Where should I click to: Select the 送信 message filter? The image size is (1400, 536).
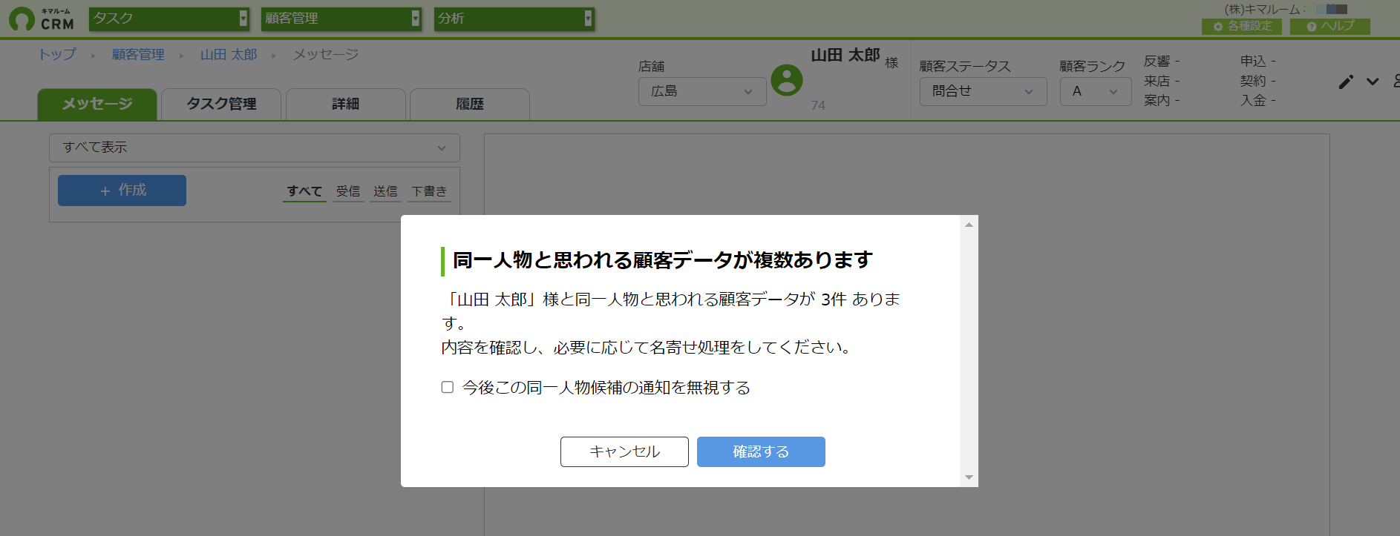385,191
